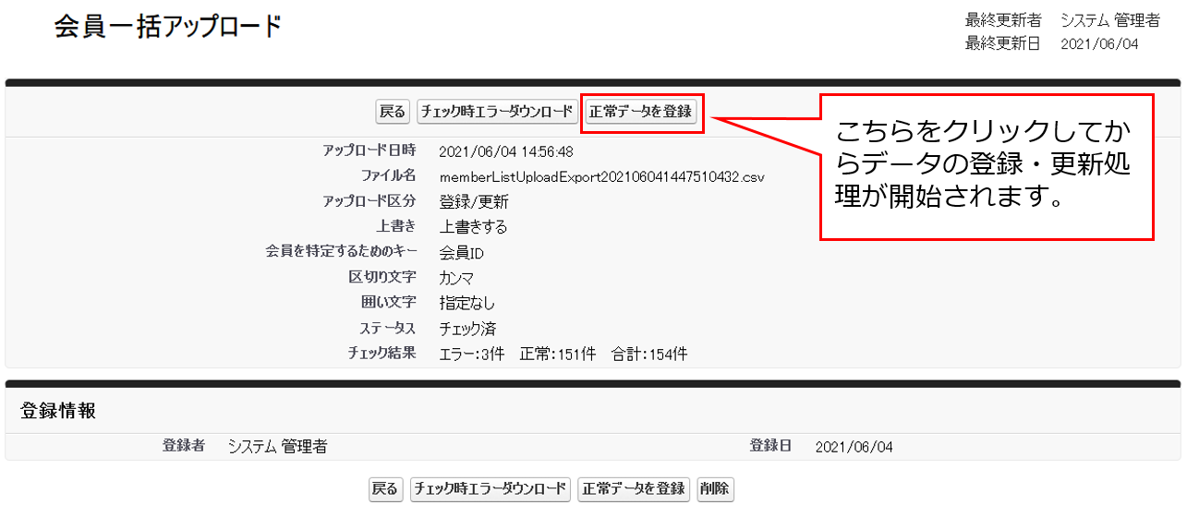Click the 会員ID key value
Image resolution: width=1187 pixels, height=505 pixels.
(462, 253)
